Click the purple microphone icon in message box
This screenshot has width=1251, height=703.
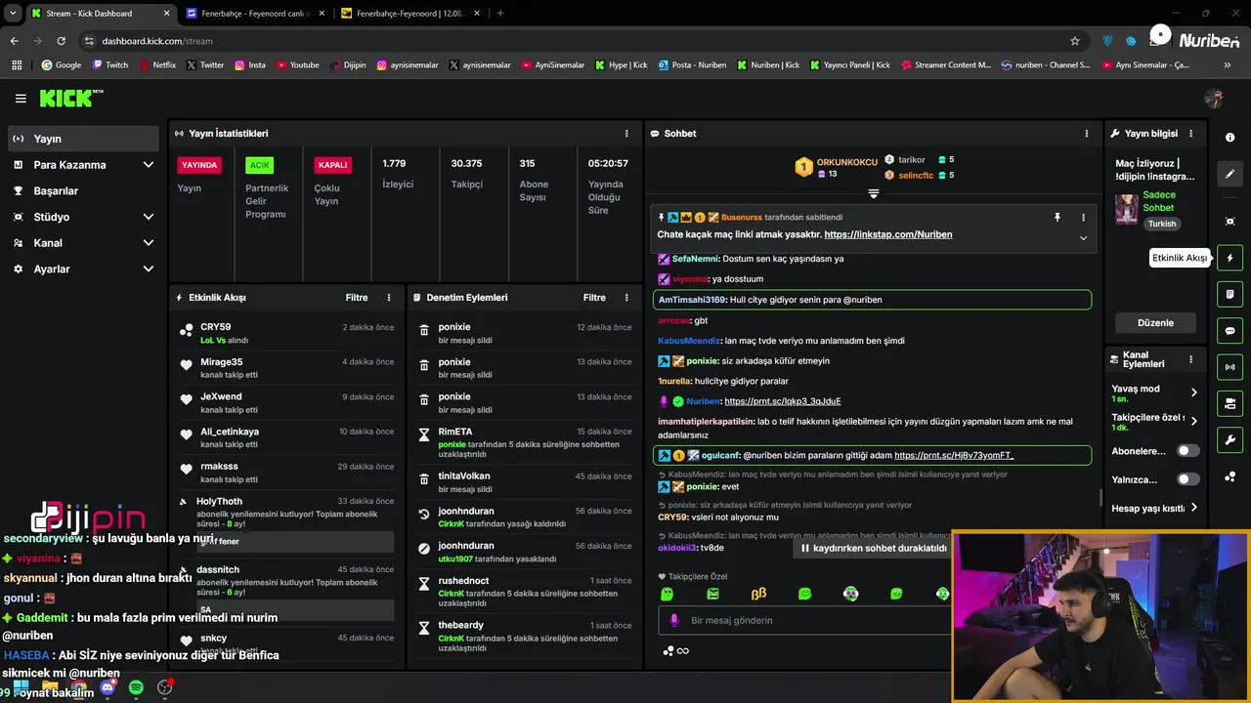click(673, 620)
